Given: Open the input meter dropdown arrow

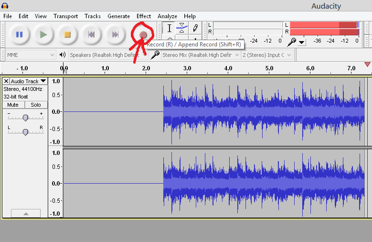Looking at the screenshot, I should (x=301, y=43).
